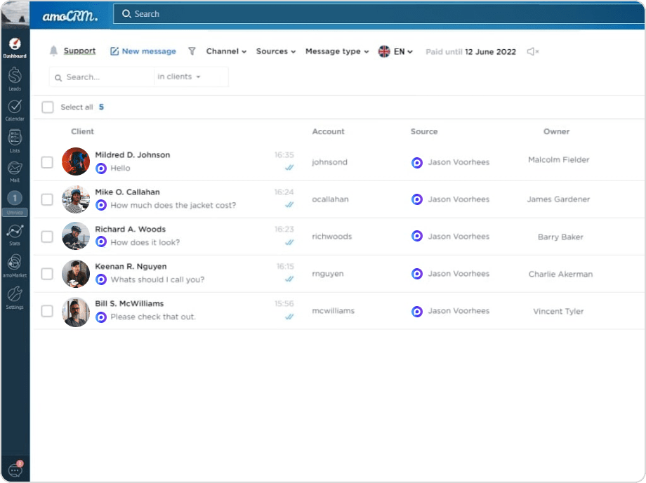Viewport: 646px width, 483px height.
Task: Open Settings from the sidebar
Action: point(15,293)
